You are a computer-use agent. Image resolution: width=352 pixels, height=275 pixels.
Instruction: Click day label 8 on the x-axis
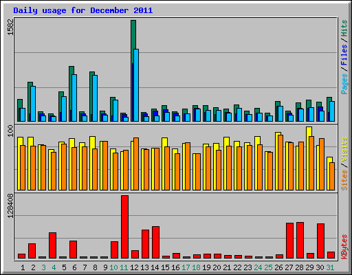click(x=95, y=267)
